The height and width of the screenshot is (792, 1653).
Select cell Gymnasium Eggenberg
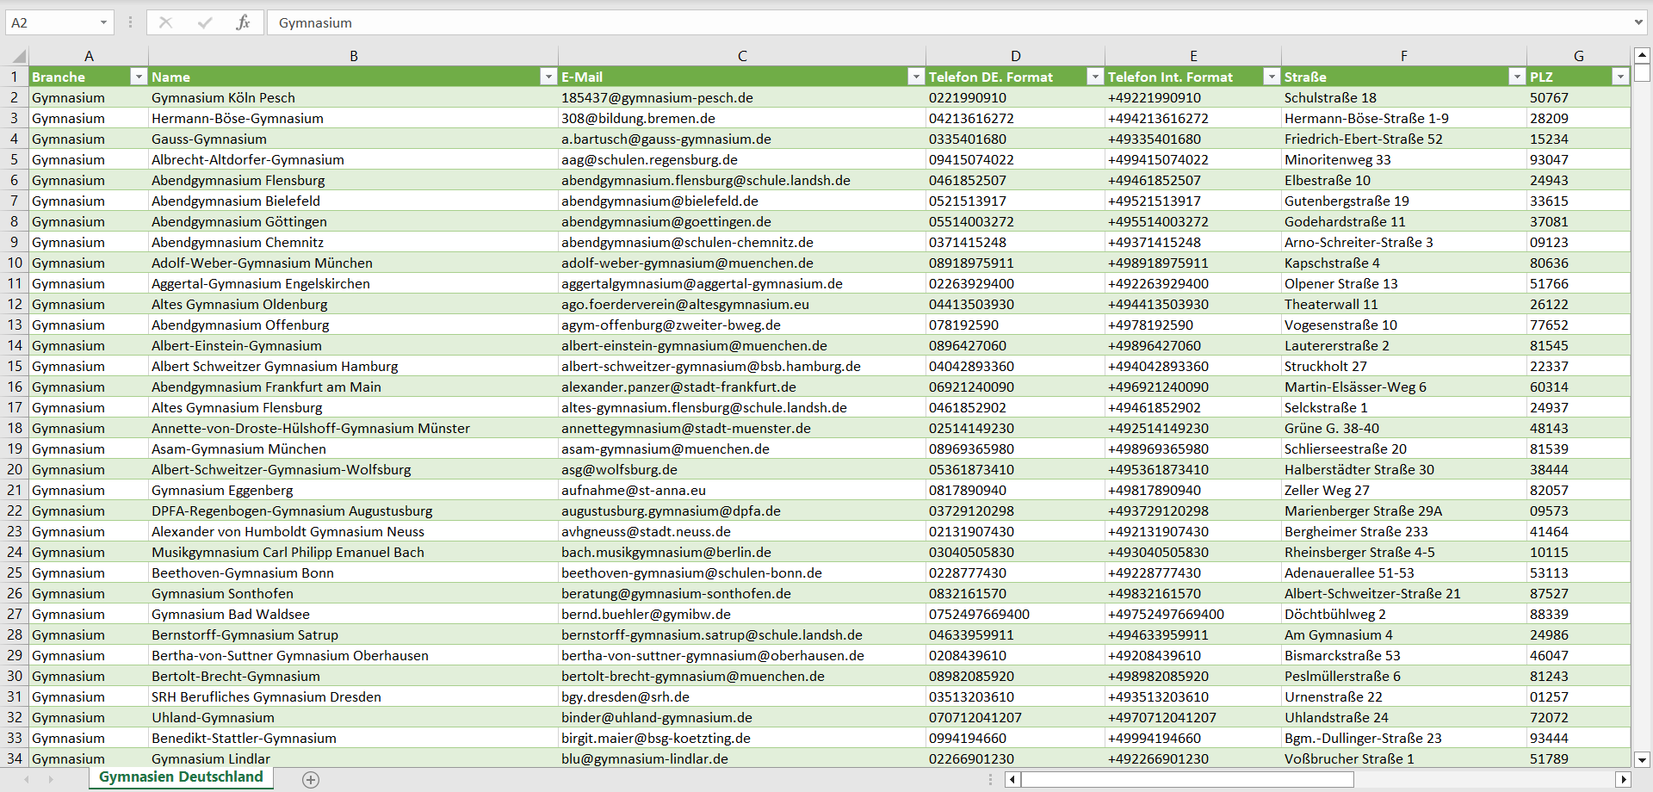pos(353,490)
